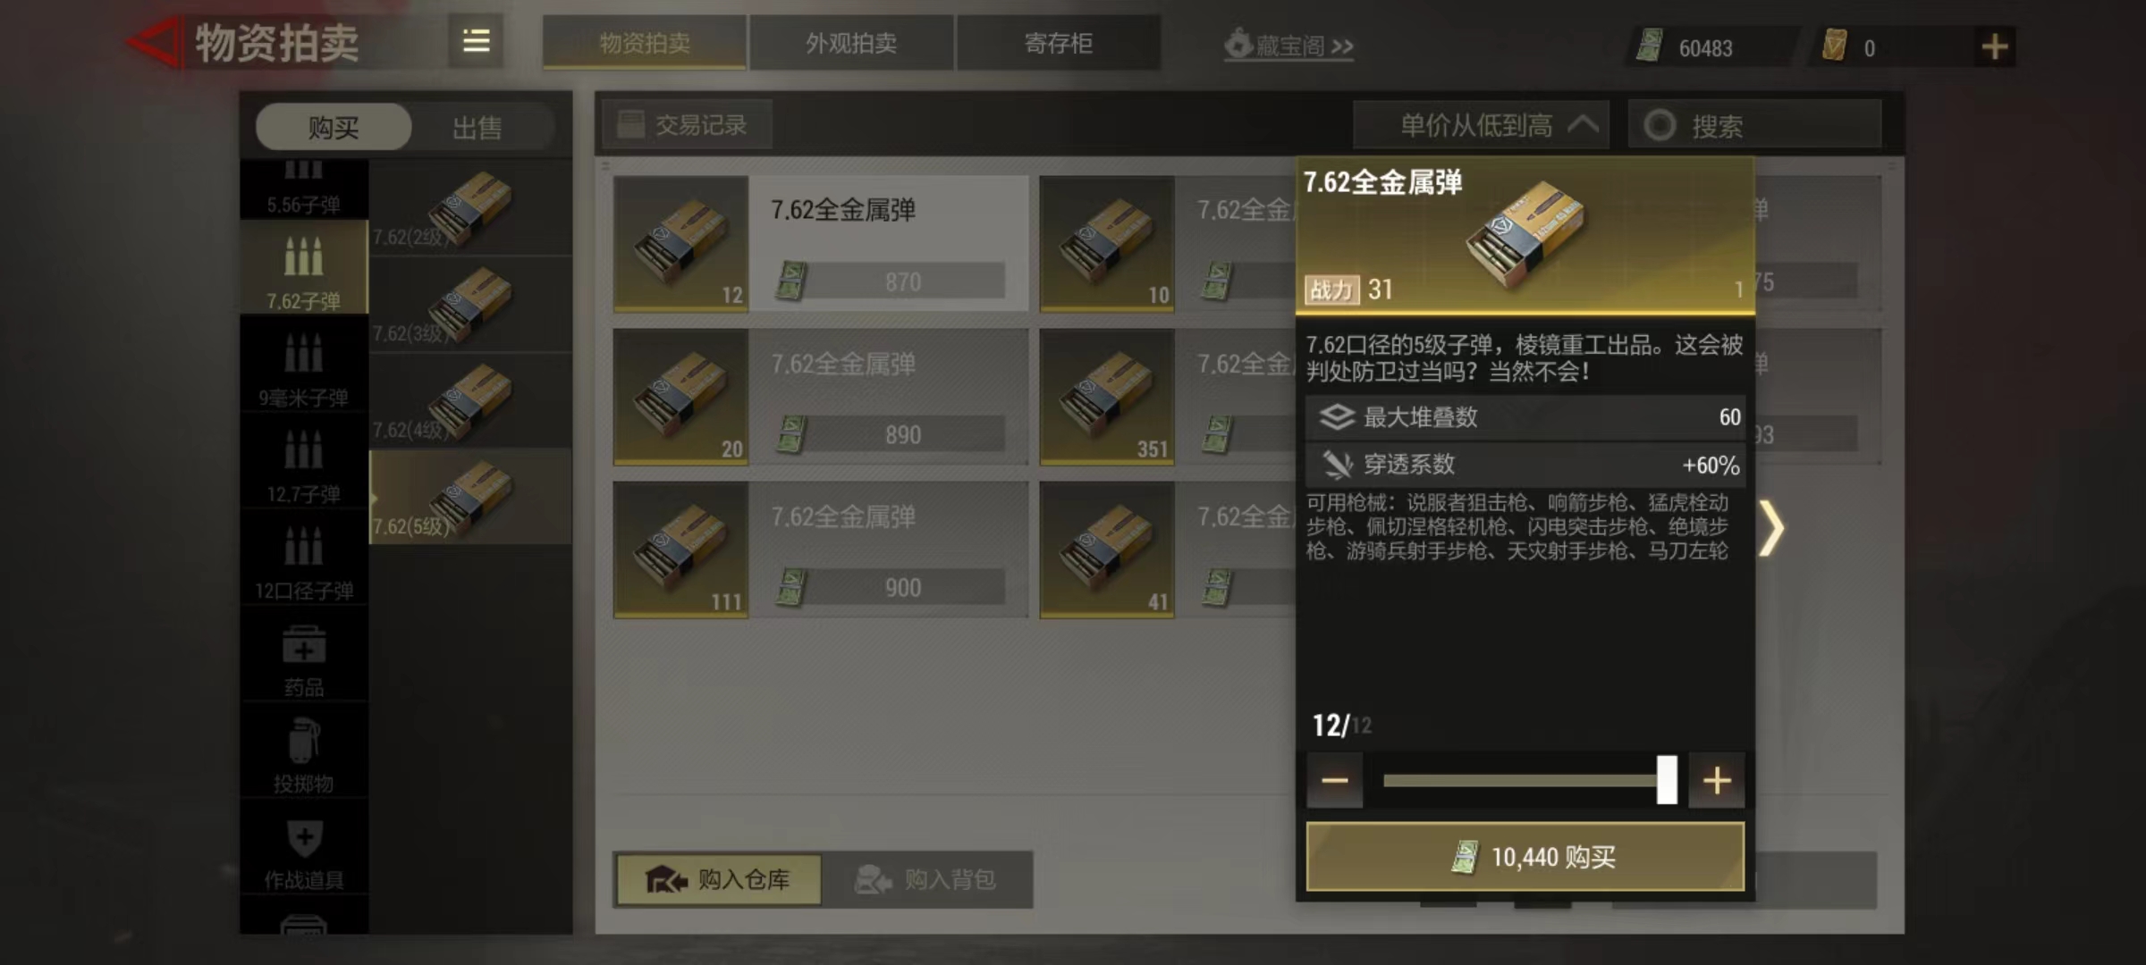Select the 7.62(4级) ammo subcategory
Viewport: 2146px width, 965px height.
coord(470,401)
